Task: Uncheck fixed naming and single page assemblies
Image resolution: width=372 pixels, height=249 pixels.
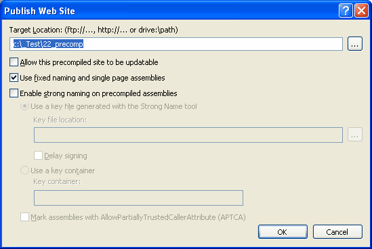Action: pos(14,78)
